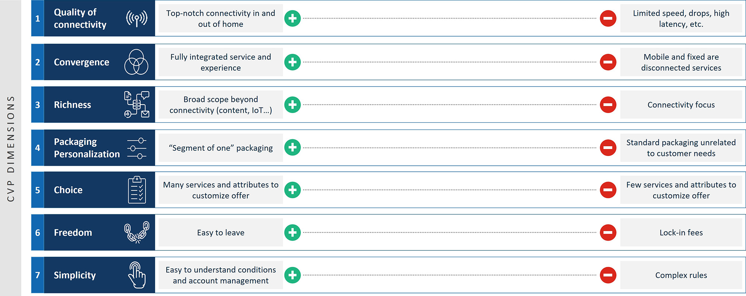Click the Connectivity focus text box

tap(681, 105)
